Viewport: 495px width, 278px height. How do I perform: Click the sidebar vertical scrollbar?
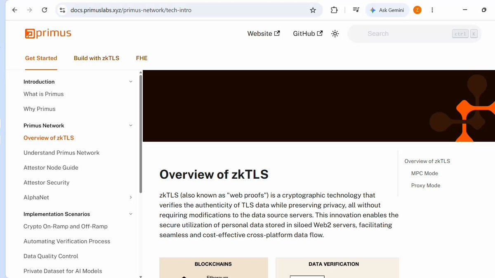[141, 134]
